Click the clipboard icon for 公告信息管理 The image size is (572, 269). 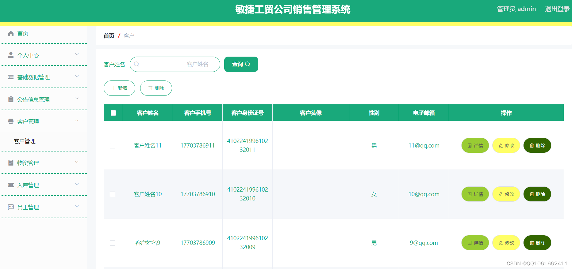tap(11, 99)
